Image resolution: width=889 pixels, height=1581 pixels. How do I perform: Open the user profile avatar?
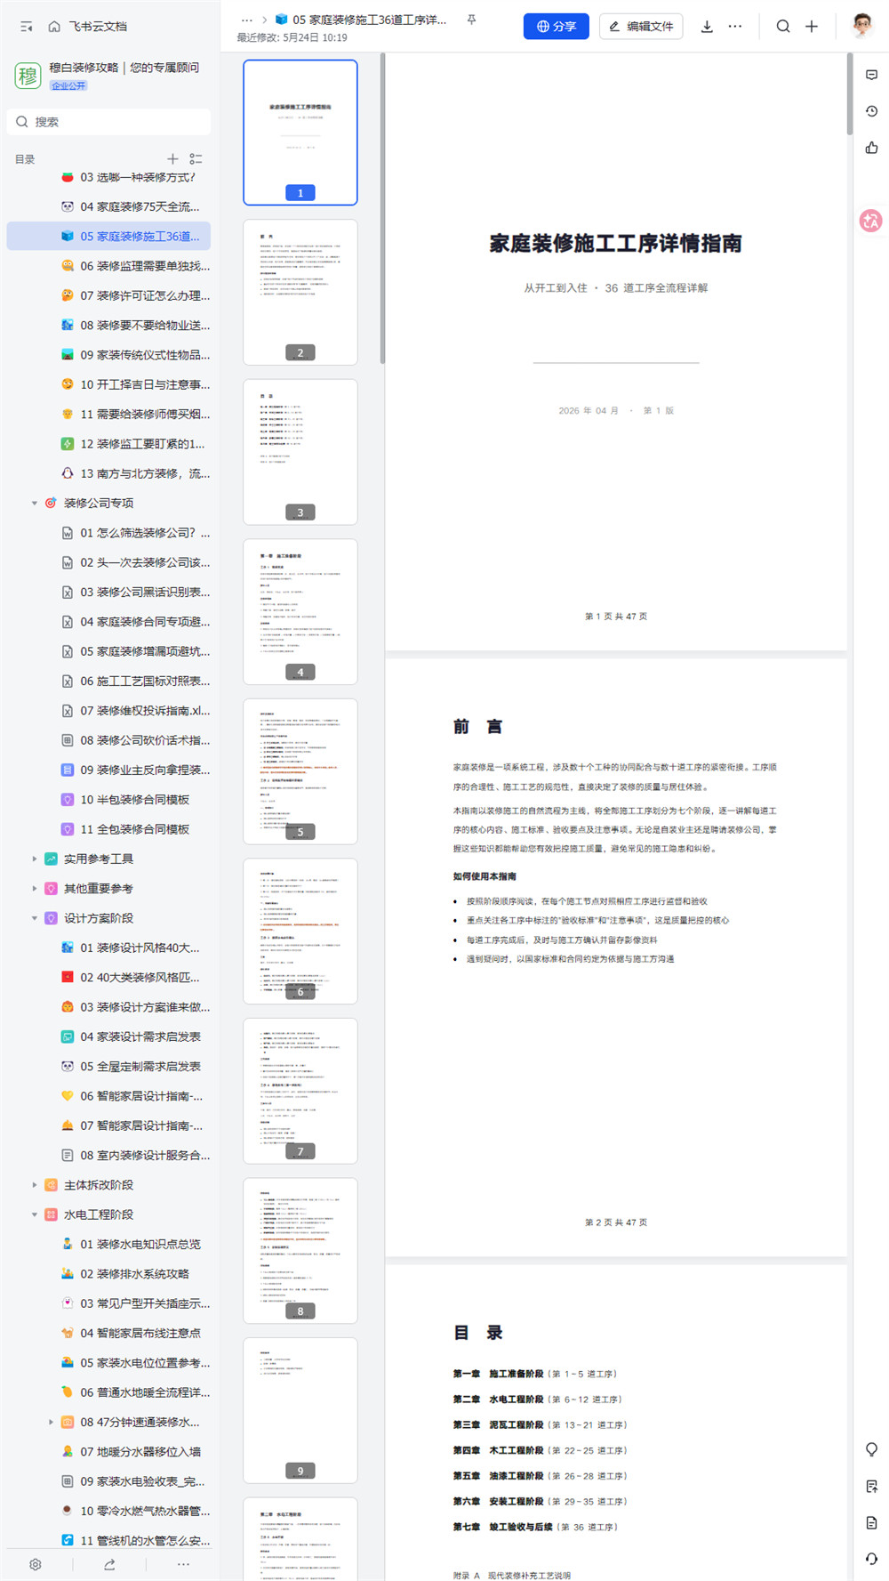click(861, 26)
